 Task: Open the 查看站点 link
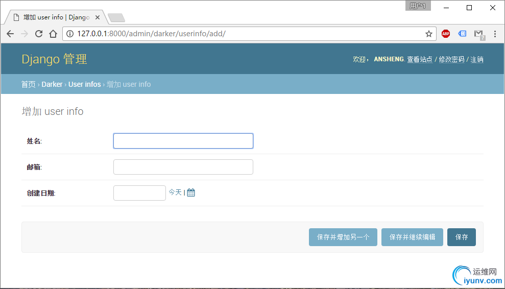pyautogui.click(x=420, y=59)
